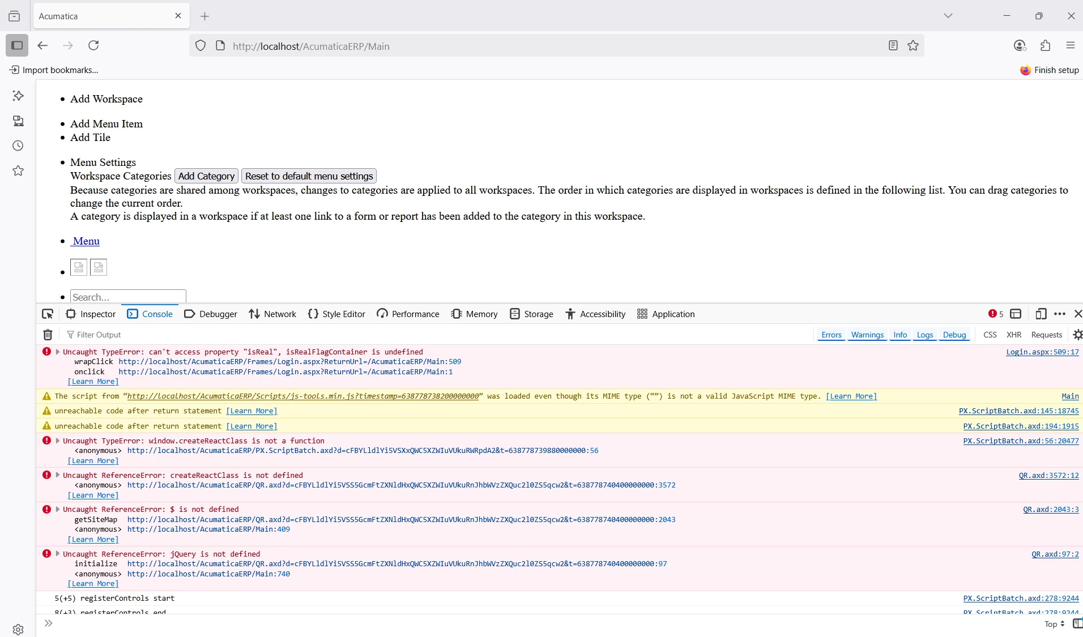Toggle the split console icon
1083x637 pixels.
[1016, 314]
